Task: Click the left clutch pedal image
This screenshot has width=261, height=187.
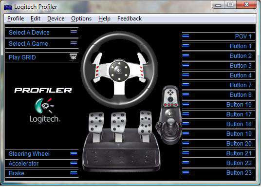Action: (96, 123)
